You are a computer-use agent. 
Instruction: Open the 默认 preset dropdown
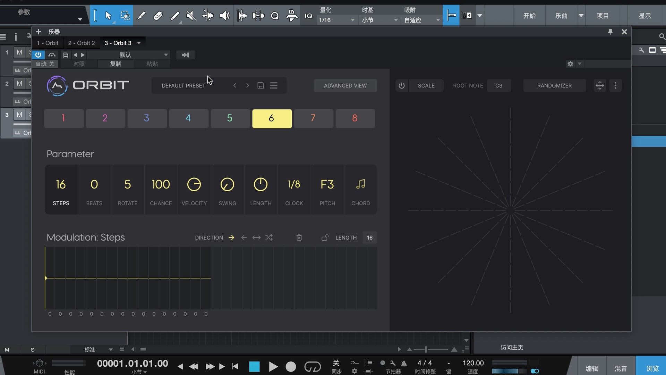click(x=128, y=55)
